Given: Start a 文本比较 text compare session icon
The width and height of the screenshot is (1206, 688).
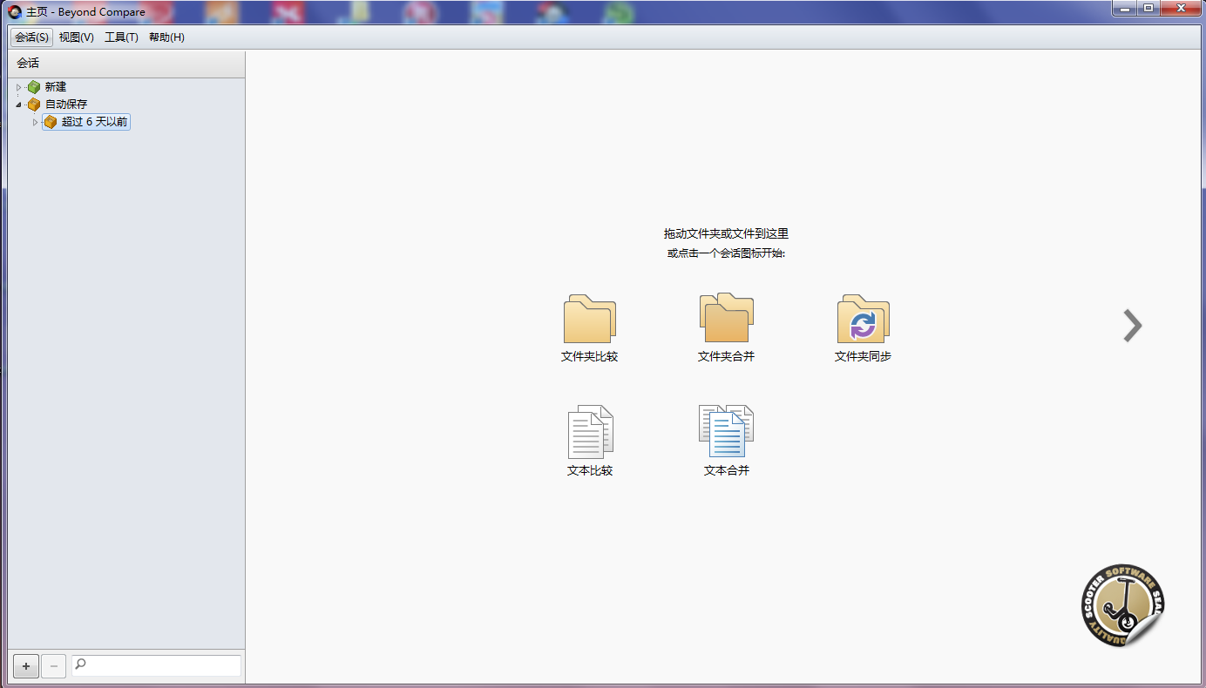Looking at the screenshot, I should pyautogui.click(x=590, y=432).
